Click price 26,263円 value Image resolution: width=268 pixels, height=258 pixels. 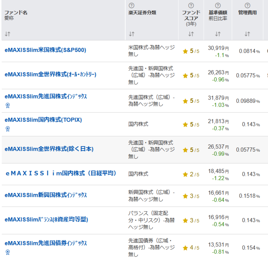coord(218,73)
